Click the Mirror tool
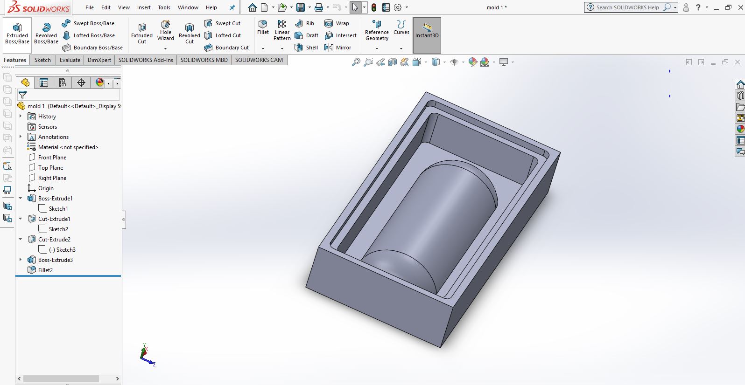The height and width of the screenshot is (385, 745). (x=337, y=48)
